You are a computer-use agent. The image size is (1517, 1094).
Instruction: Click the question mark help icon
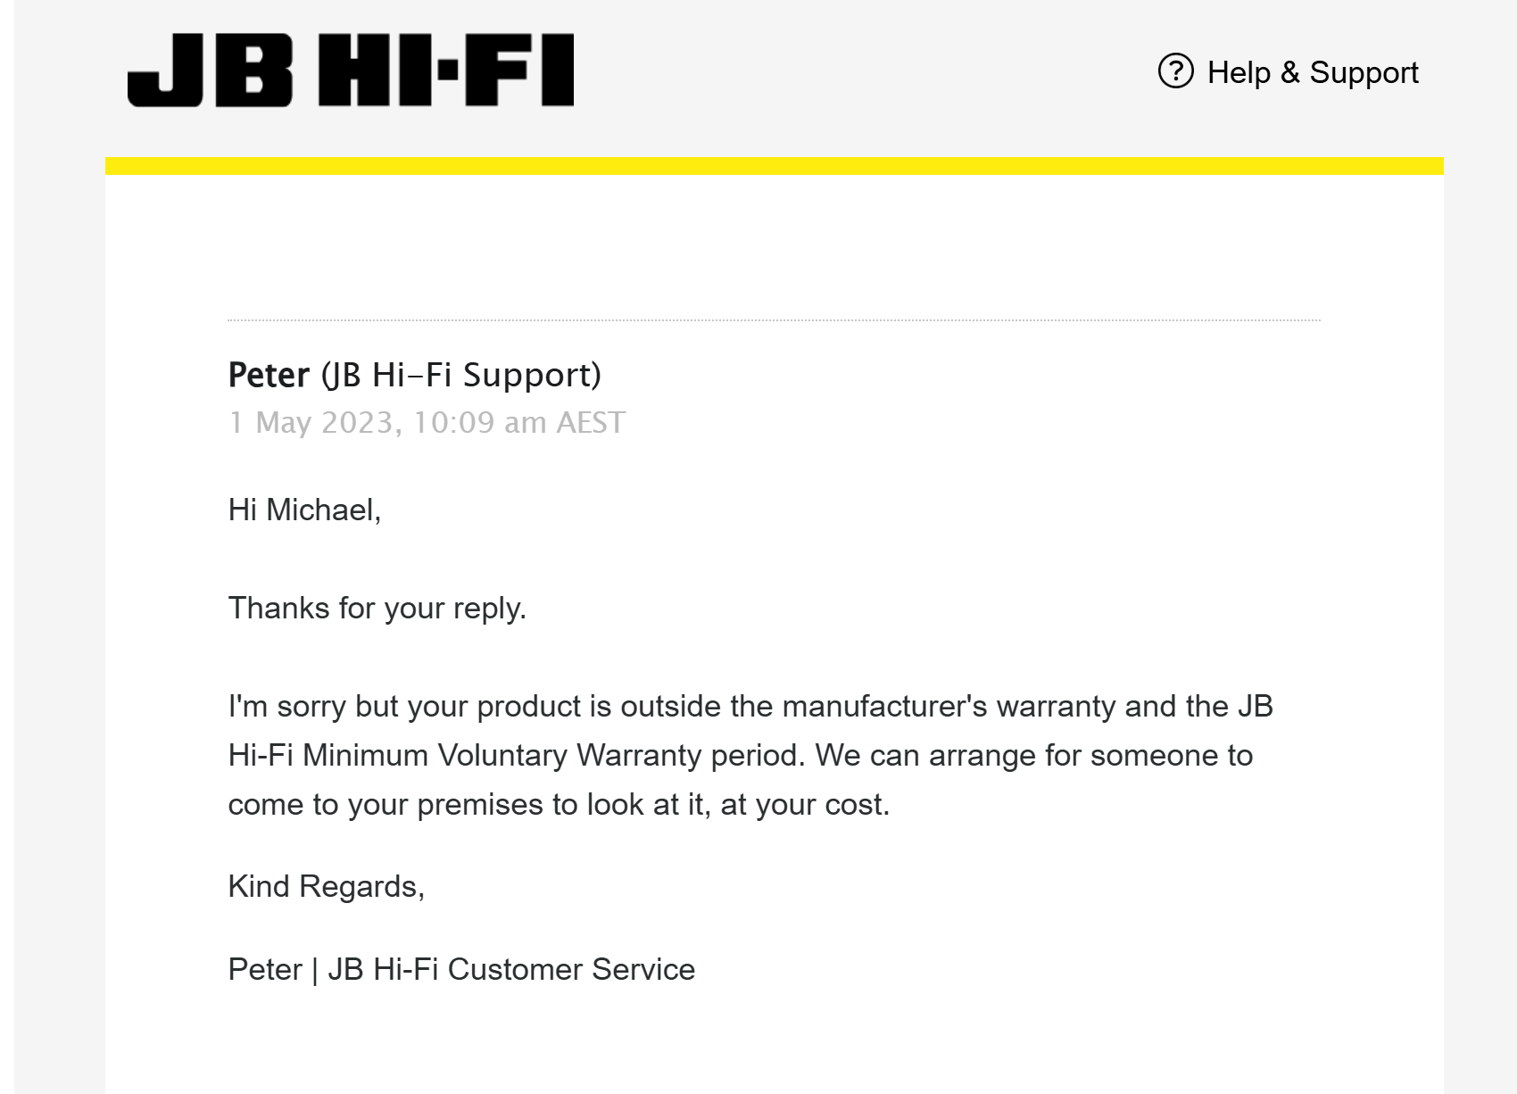pos(1175,71)
